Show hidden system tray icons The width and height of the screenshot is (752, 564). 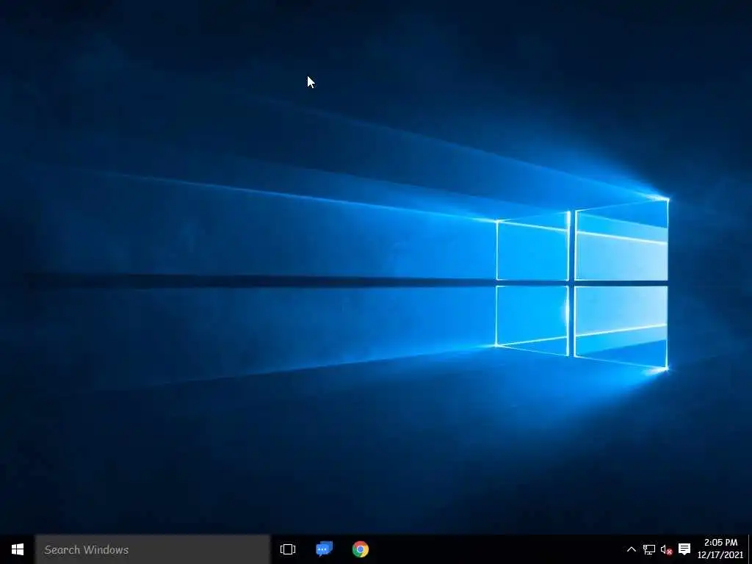point(631,549)
